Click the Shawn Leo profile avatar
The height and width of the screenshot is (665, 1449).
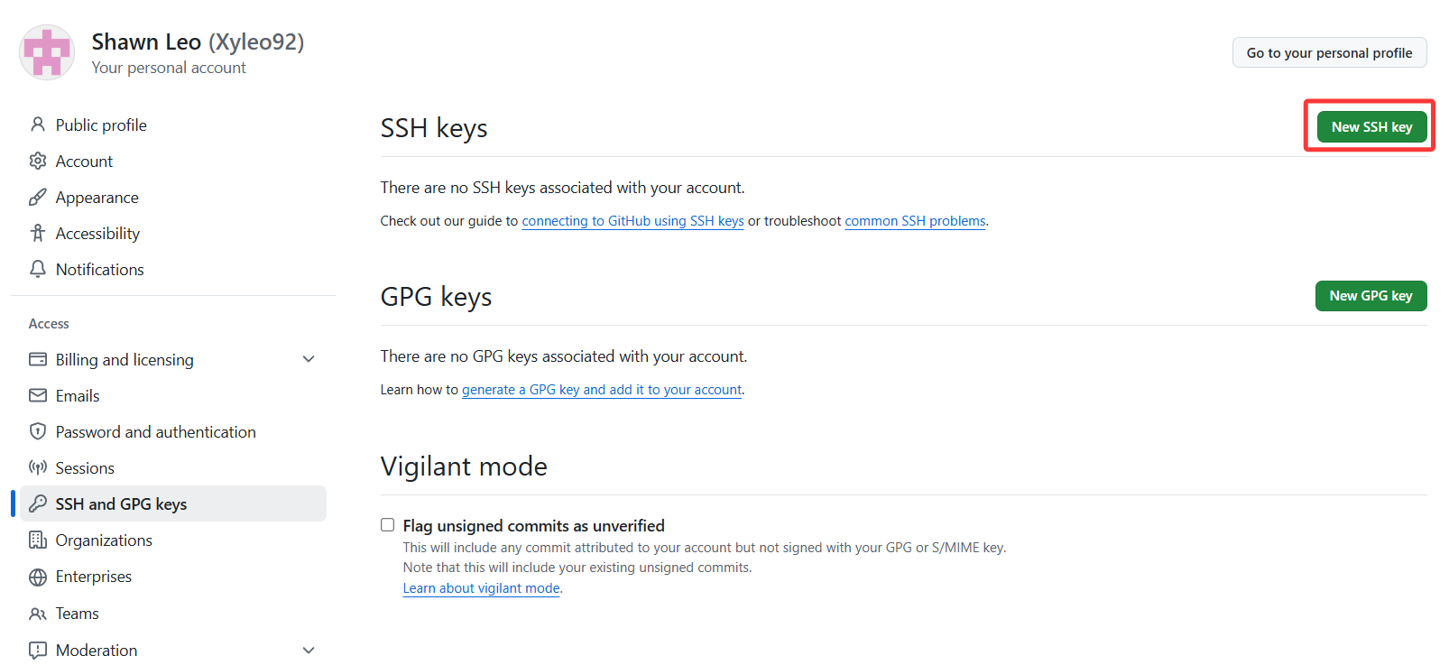pos(47,52)
